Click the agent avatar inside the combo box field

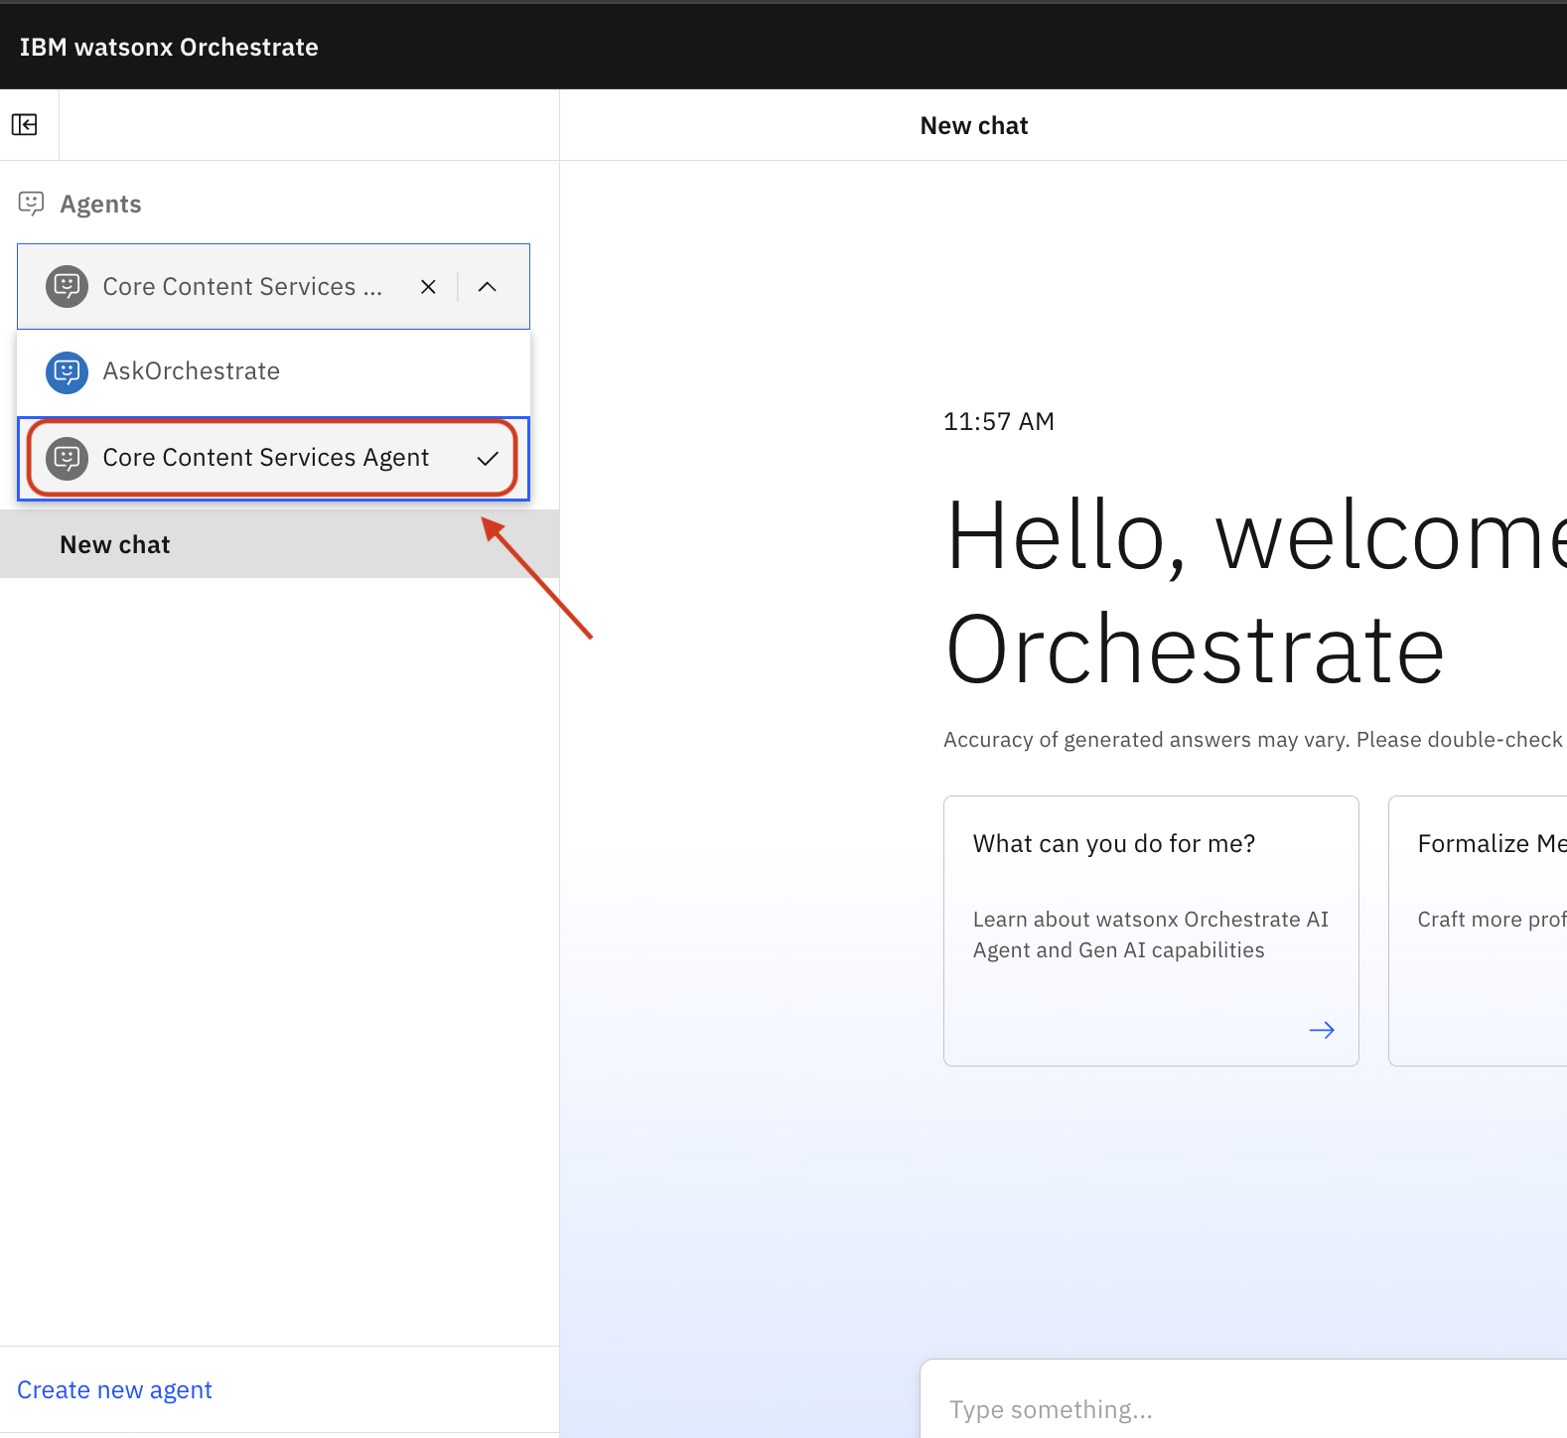point(67,287)
